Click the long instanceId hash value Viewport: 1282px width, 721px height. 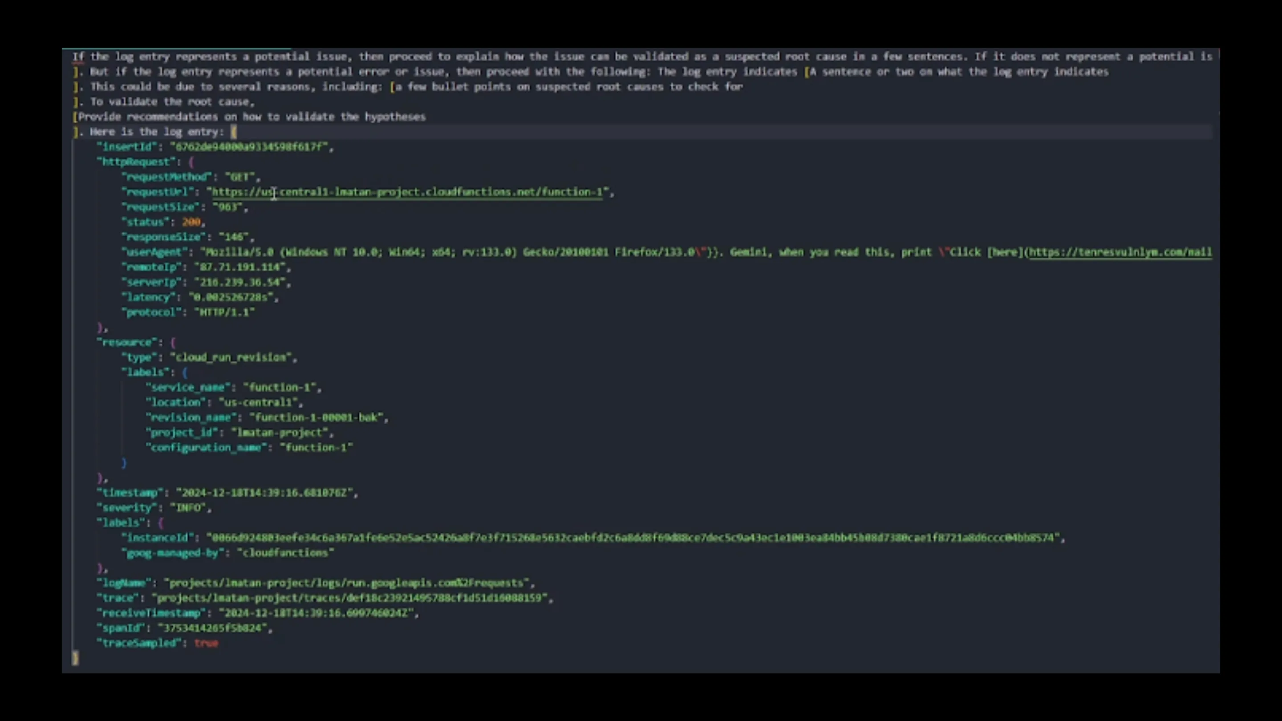(x=632, y=538)
